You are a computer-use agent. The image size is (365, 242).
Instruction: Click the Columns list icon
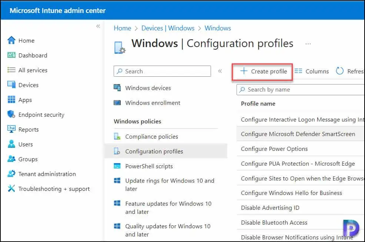click(298, 71)
